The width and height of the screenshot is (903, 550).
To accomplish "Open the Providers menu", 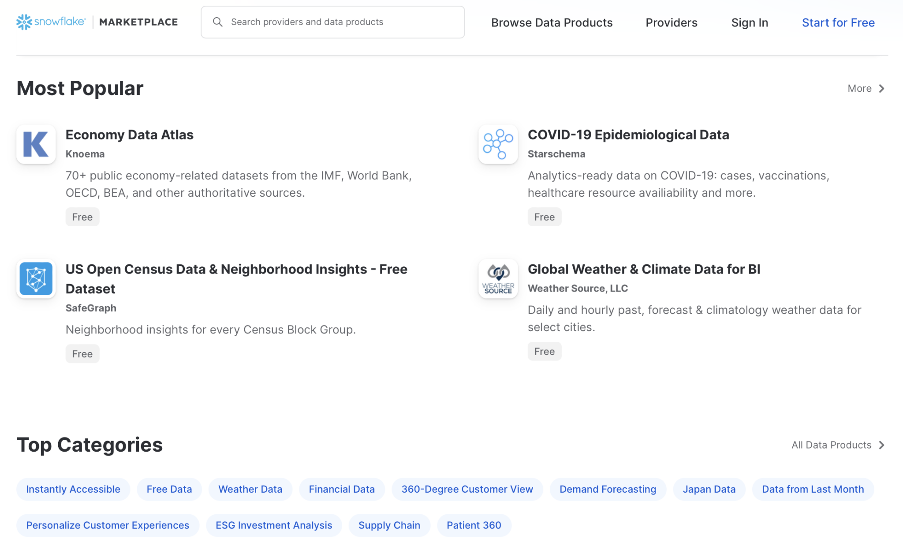I will [x=671, y=22].
